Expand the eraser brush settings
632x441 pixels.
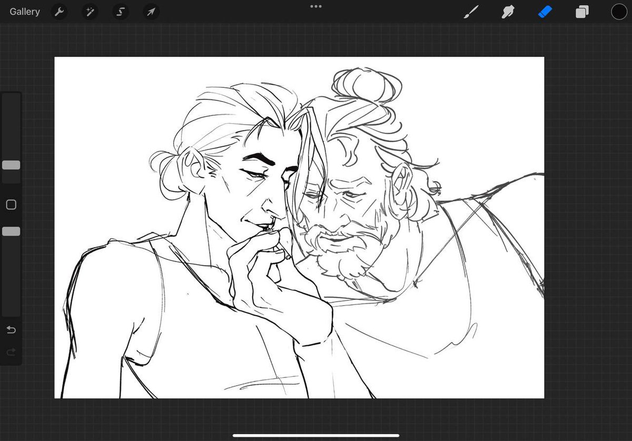(x=545, y=12)
